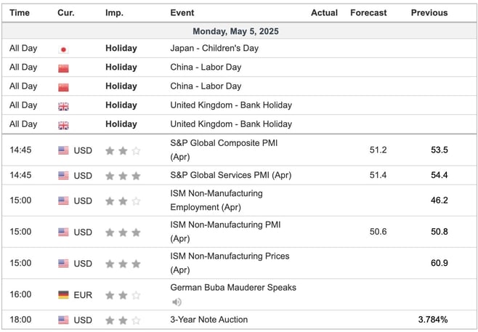Click All Day in Japan Children's Day row

23,48
